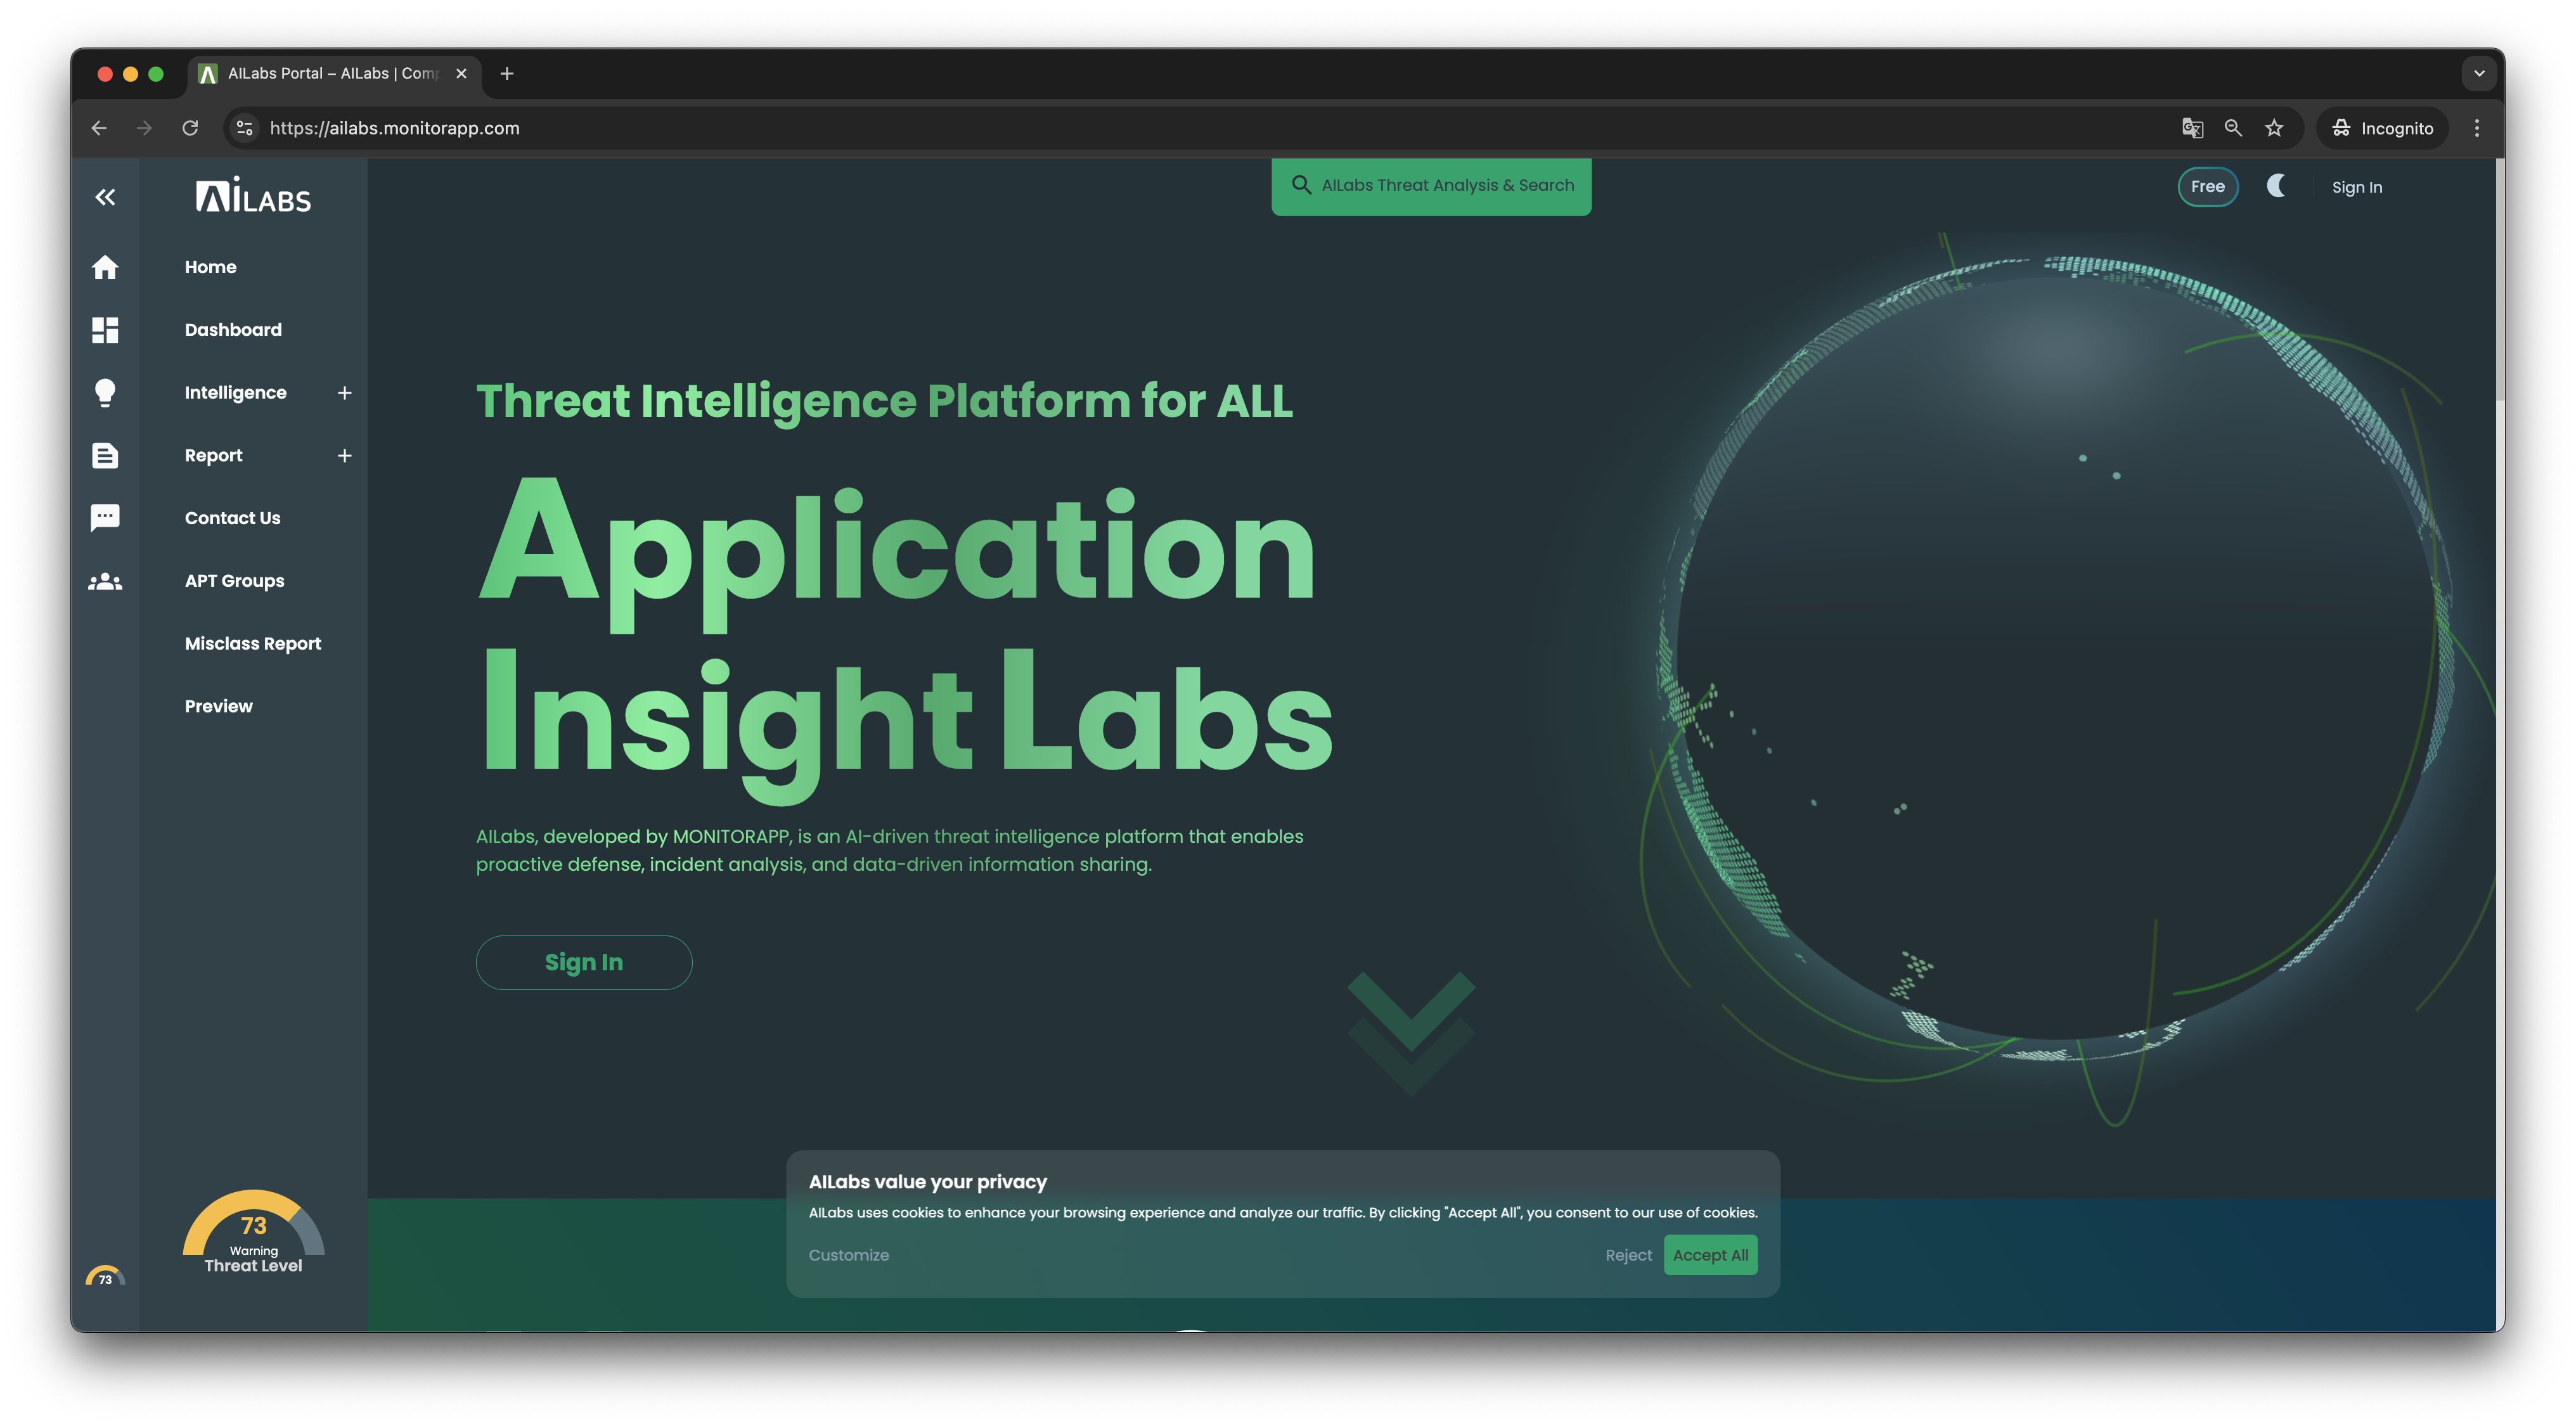The image size is (2576, 1426).
Task: Click the magnifier icon in search bar
Action: [x=1301, y=185]
